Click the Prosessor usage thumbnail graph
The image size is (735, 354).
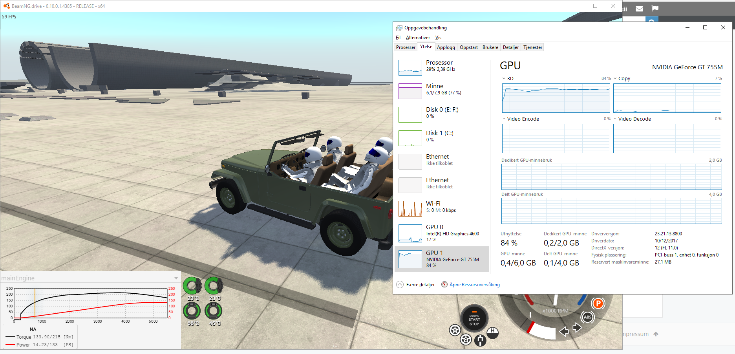pos(410,68)
